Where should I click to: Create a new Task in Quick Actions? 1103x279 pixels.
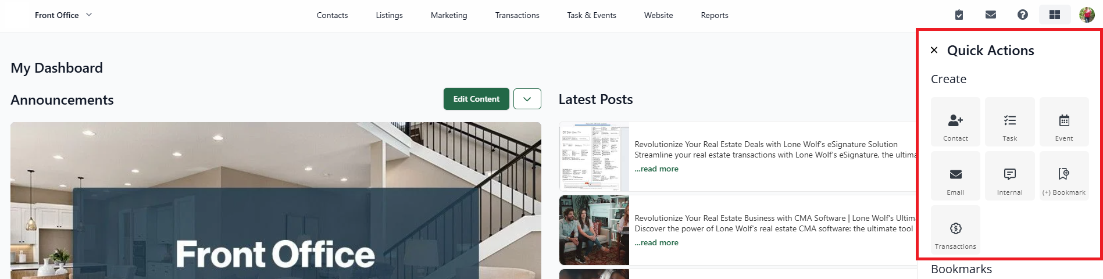[x=1009, y=121]
